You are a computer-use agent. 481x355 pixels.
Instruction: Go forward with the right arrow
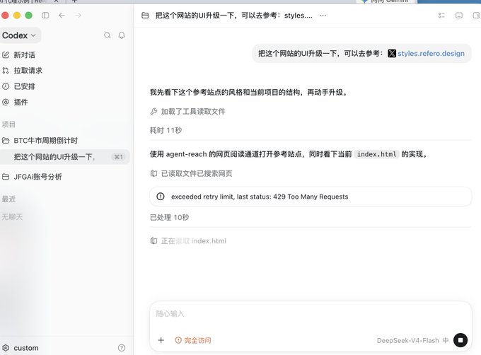(79, 16)
